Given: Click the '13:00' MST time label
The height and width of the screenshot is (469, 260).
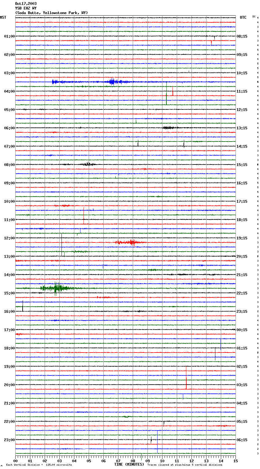Looking at the screenshot, I should pos(9,257).
